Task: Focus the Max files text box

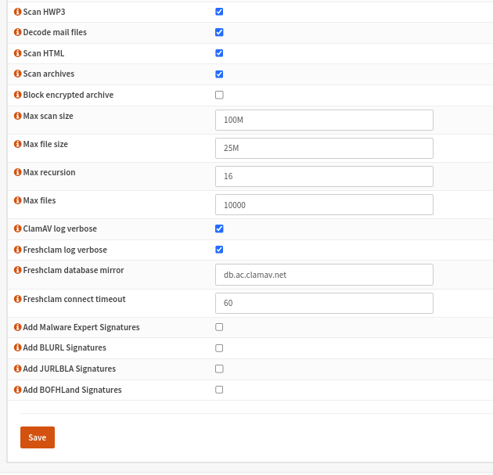Action: point(323,205)
